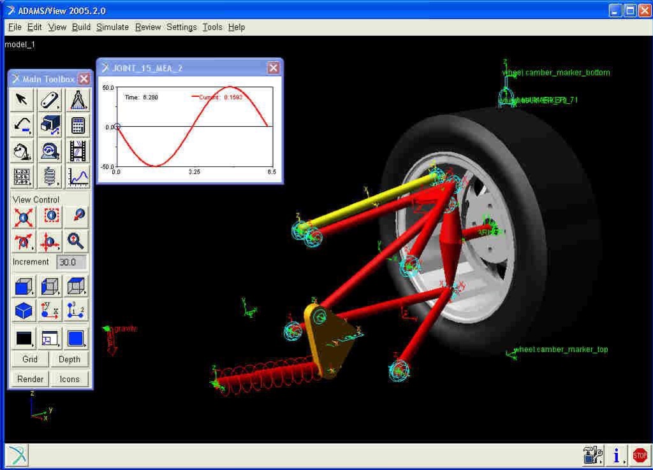The height and width of the screenshot is (470, 653).
Task: Choose the rigid body Link tool
Action: click(50, 99)
